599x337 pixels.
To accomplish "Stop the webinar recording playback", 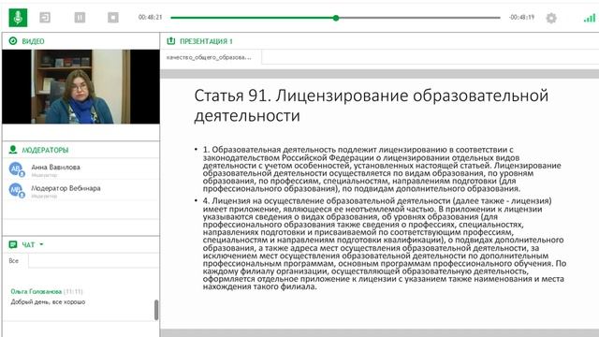I will pos(113,17).
